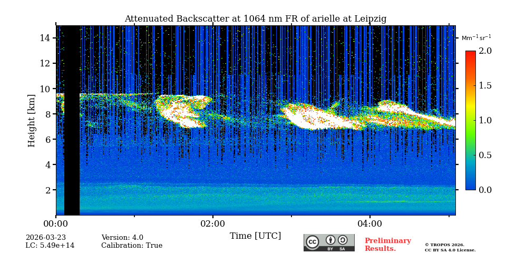Click the 02:00 time tick label
506x253 pixels.
(x=213, y=224)
